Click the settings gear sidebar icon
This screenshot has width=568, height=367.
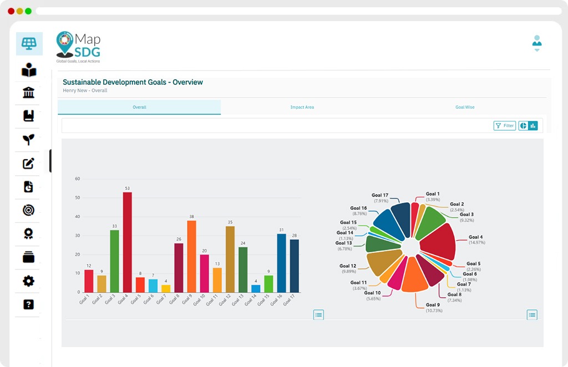click(29, 281)
